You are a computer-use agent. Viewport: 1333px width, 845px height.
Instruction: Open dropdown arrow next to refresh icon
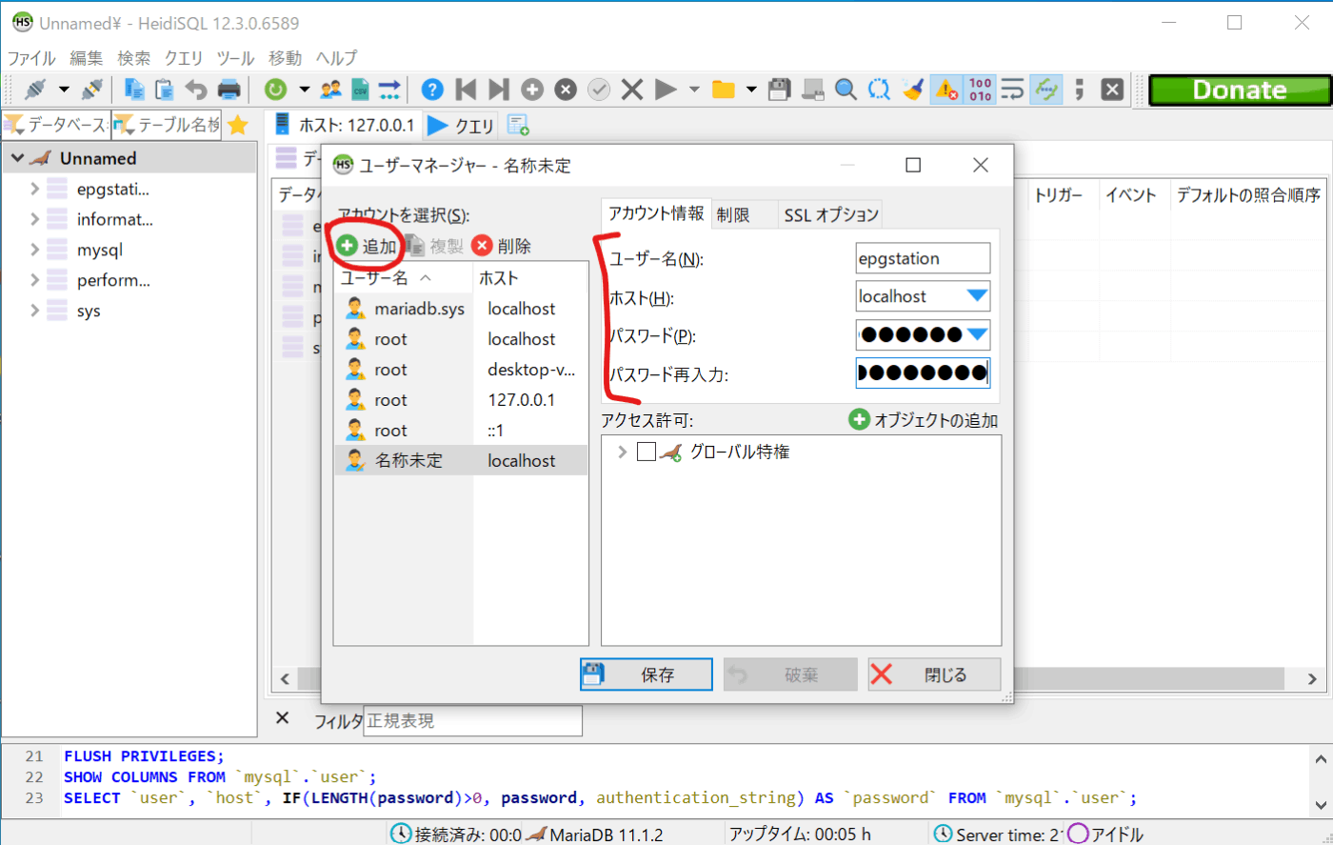[x=304, y=90]
